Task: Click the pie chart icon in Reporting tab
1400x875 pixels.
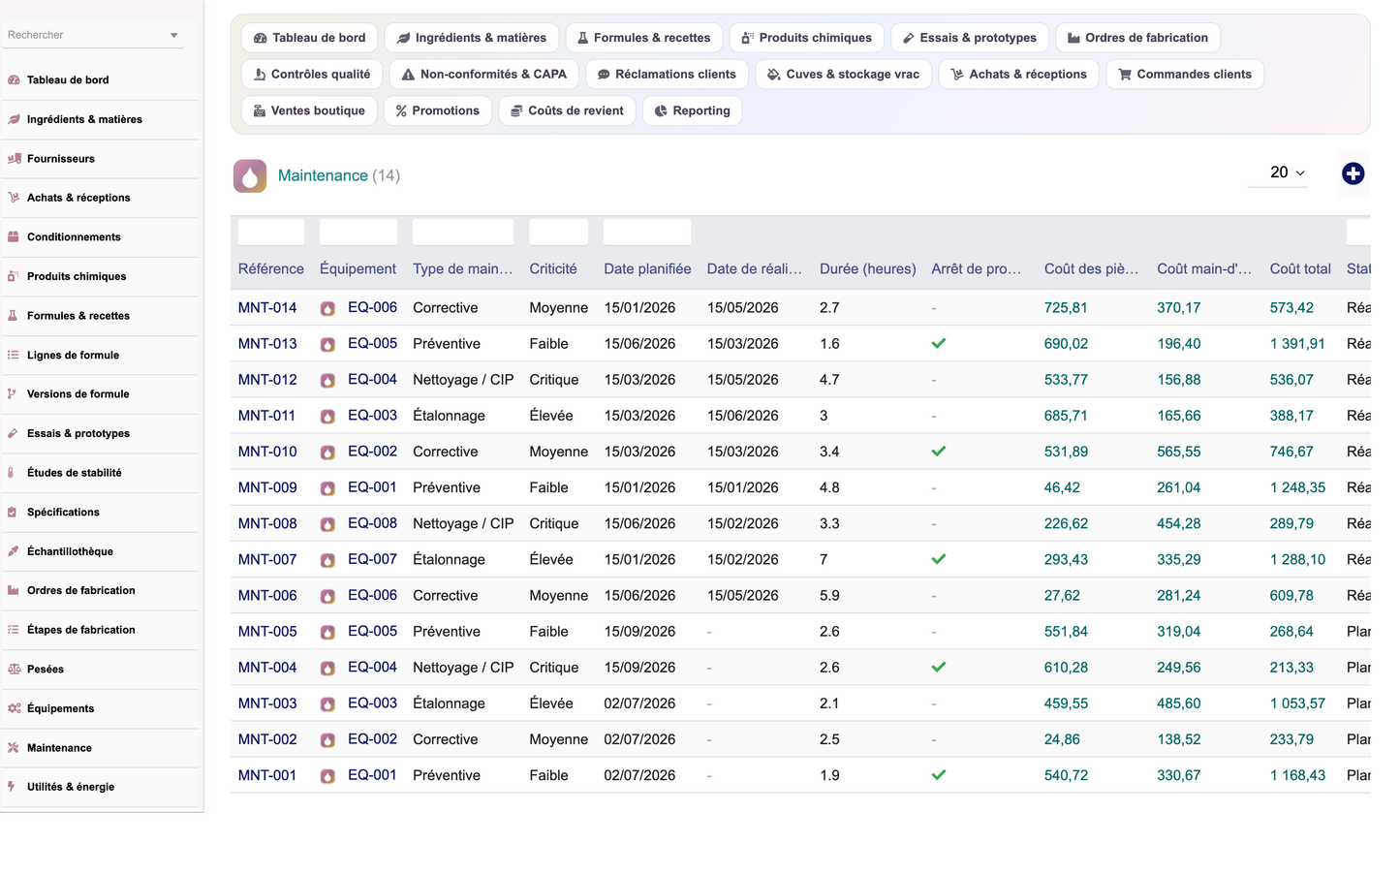Action: click(661, 110)
